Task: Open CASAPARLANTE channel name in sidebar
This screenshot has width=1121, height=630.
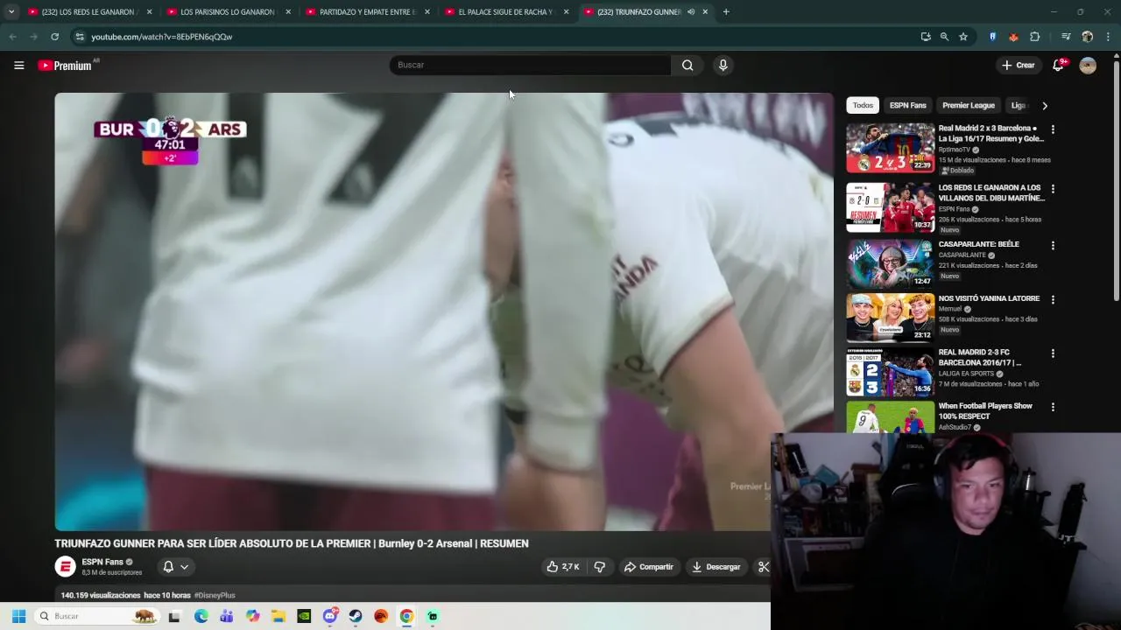Action: [x=962, y=255]
